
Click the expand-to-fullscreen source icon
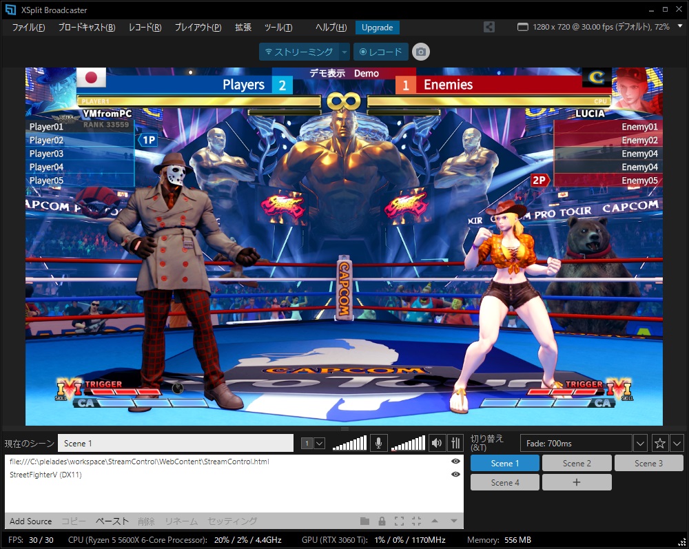pos(399,521)
